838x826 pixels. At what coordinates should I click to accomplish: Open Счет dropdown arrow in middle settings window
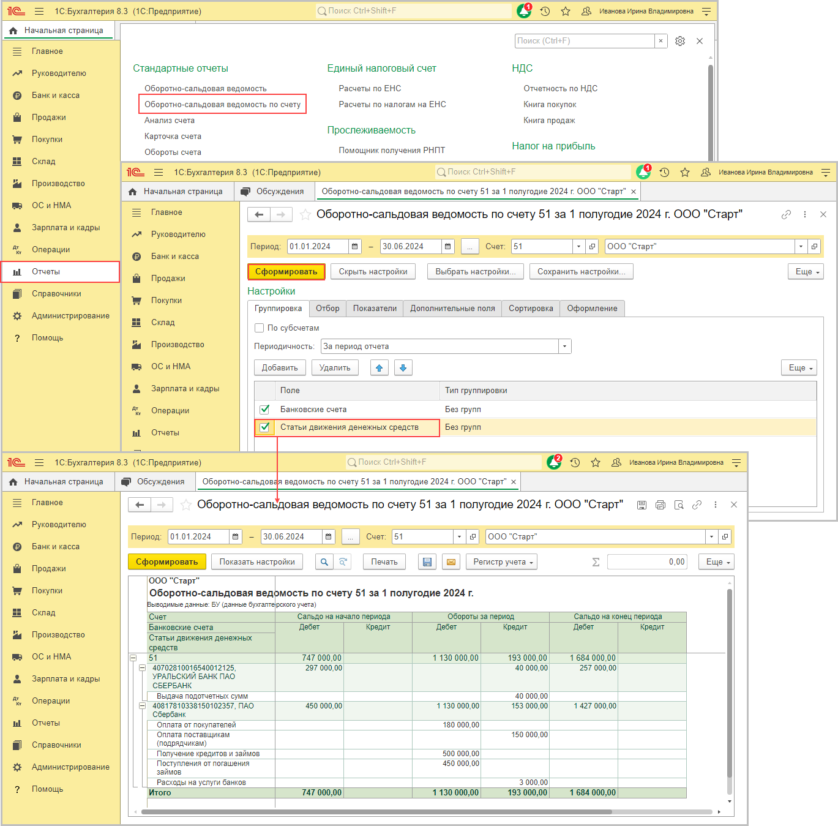click(579, 246)
